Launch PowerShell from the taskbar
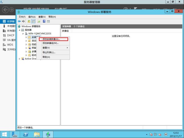The image size is (184, 138). [x=26, y=134]
